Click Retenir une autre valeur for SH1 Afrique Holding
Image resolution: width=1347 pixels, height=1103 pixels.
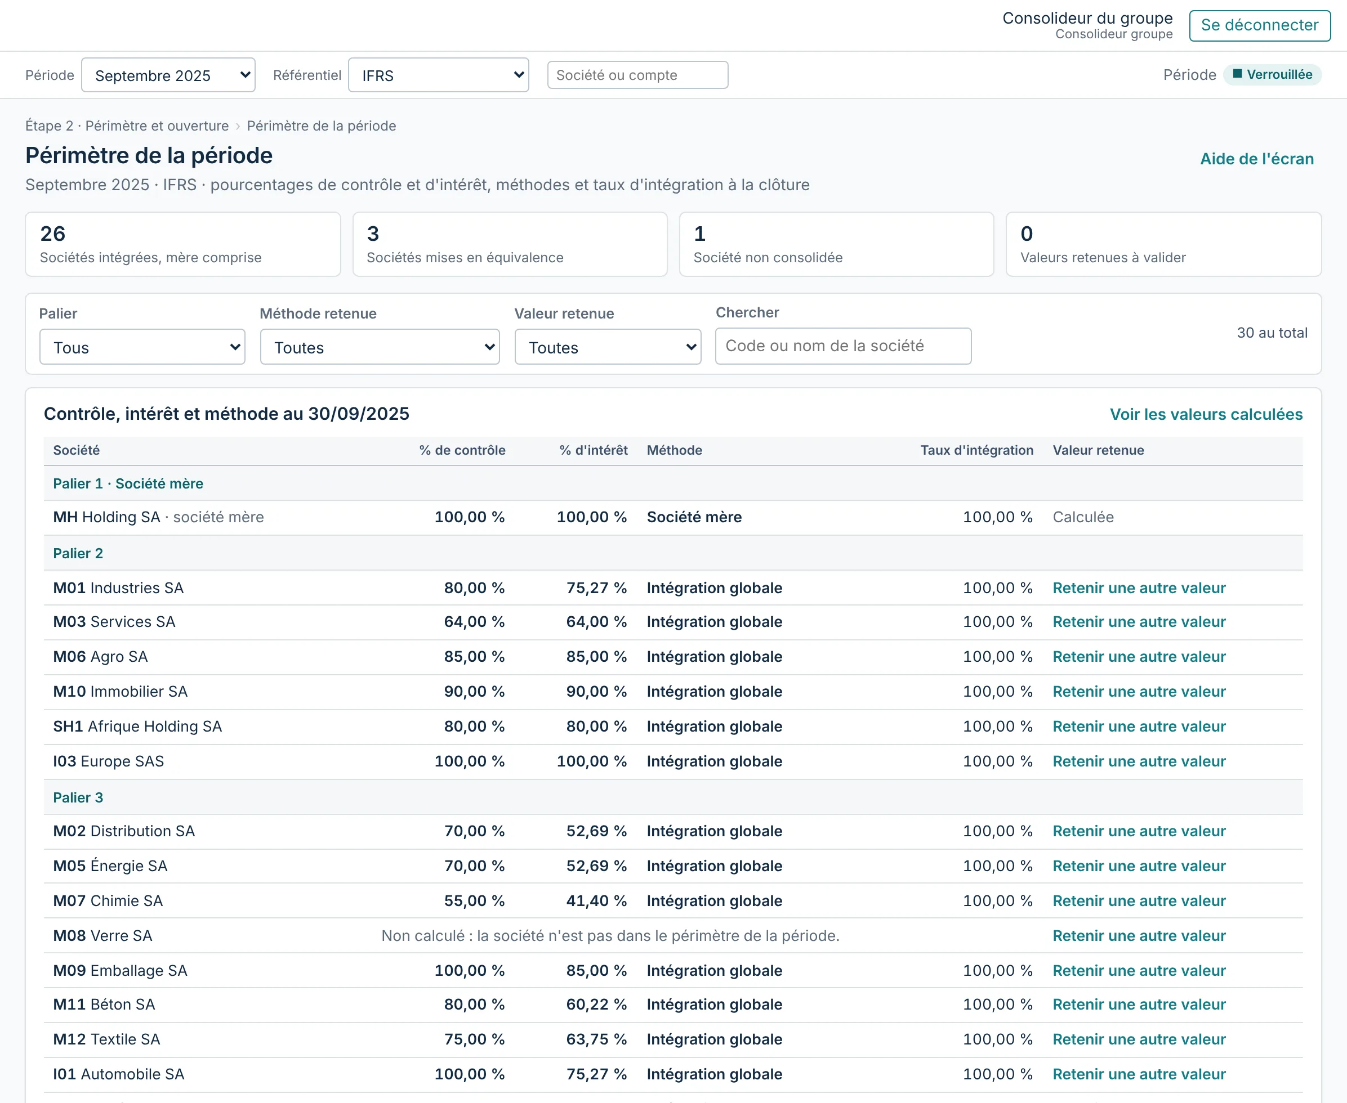pos(1139,726)
